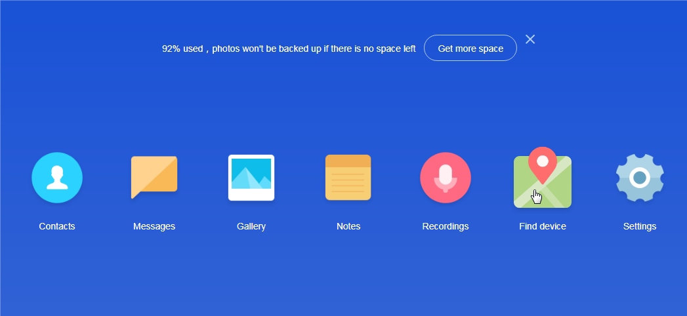The image size is (687, 316).
Task: Open the Messages speech bubble icon
Action: coord(154,176)
